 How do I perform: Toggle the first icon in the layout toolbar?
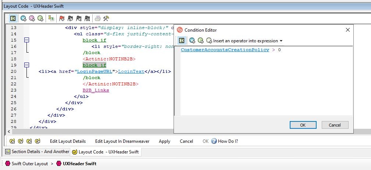[x=13, y=18]
